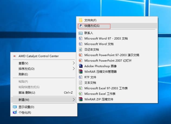Click the AMD Catalyst Control Center icon
This screenshot has width=171, height=124.
pos(14,56)
